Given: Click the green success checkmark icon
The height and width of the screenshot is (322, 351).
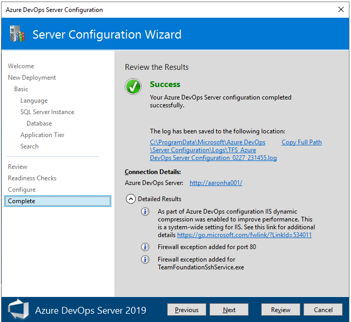Looking at the screenshot, I should (133, 86).
